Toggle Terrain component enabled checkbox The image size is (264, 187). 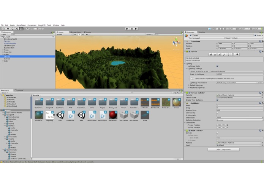pos(190,51)
